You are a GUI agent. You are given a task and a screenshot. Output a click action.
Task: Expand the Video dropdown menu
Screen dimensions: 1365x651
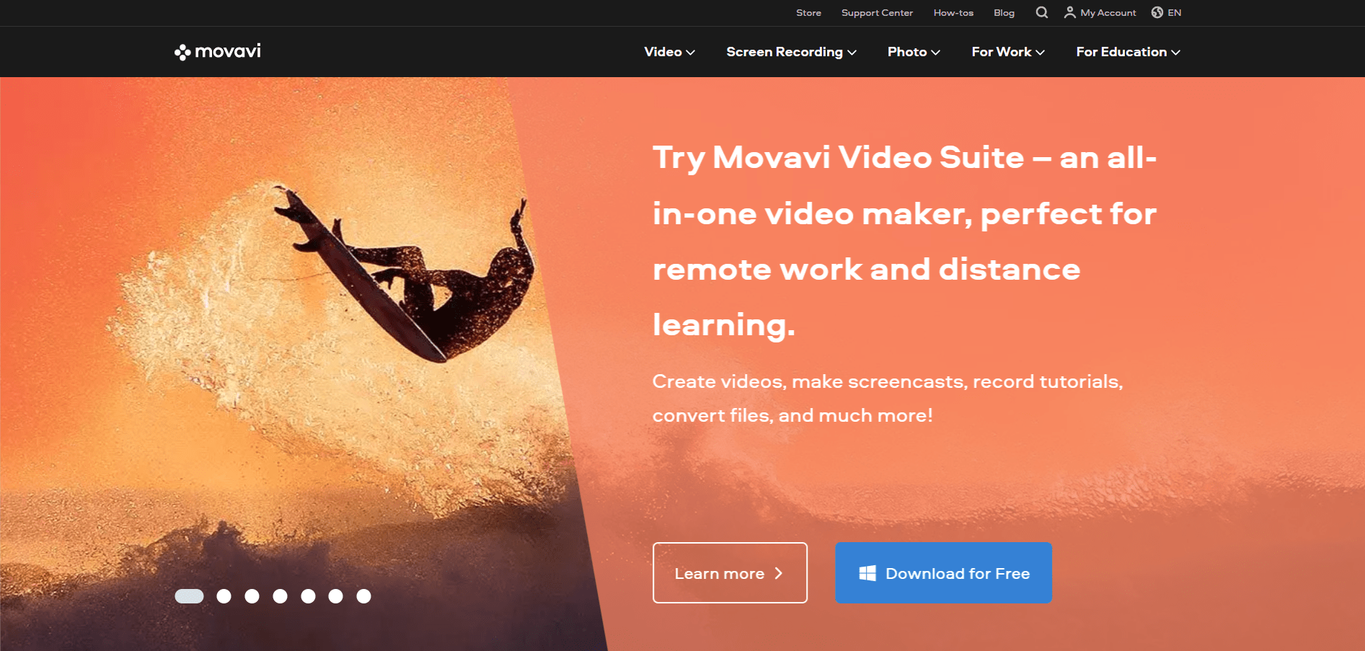coord(669,52)
